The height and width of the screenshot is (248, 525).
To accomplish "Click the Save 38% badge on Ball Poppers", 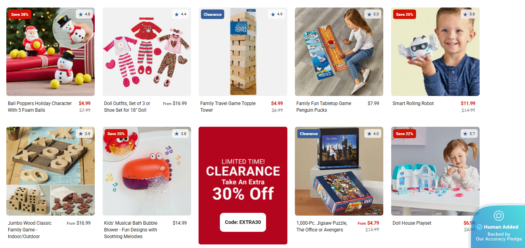I will click(20, 14).
